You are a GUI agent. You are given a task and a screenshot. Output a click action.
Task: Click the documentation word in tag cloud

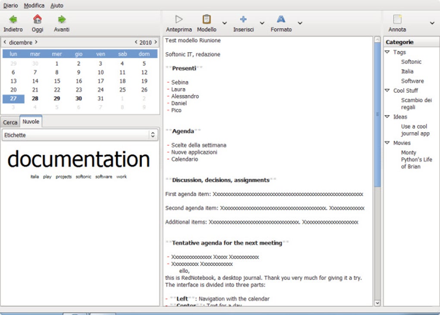click(x=79, y=159)
